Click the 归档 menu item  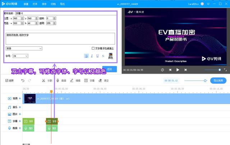point(53,4)
